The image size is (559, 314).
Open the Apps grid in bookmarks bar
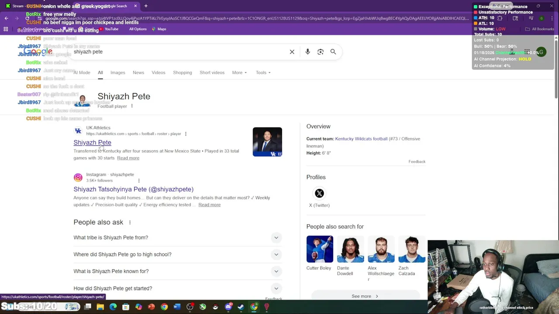(x=6, y=29)
